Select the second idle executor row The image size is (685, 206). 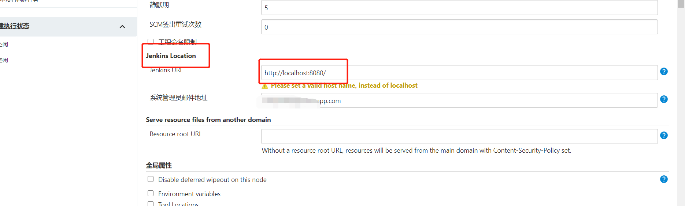pyautogui.click(x=68, y=60)
